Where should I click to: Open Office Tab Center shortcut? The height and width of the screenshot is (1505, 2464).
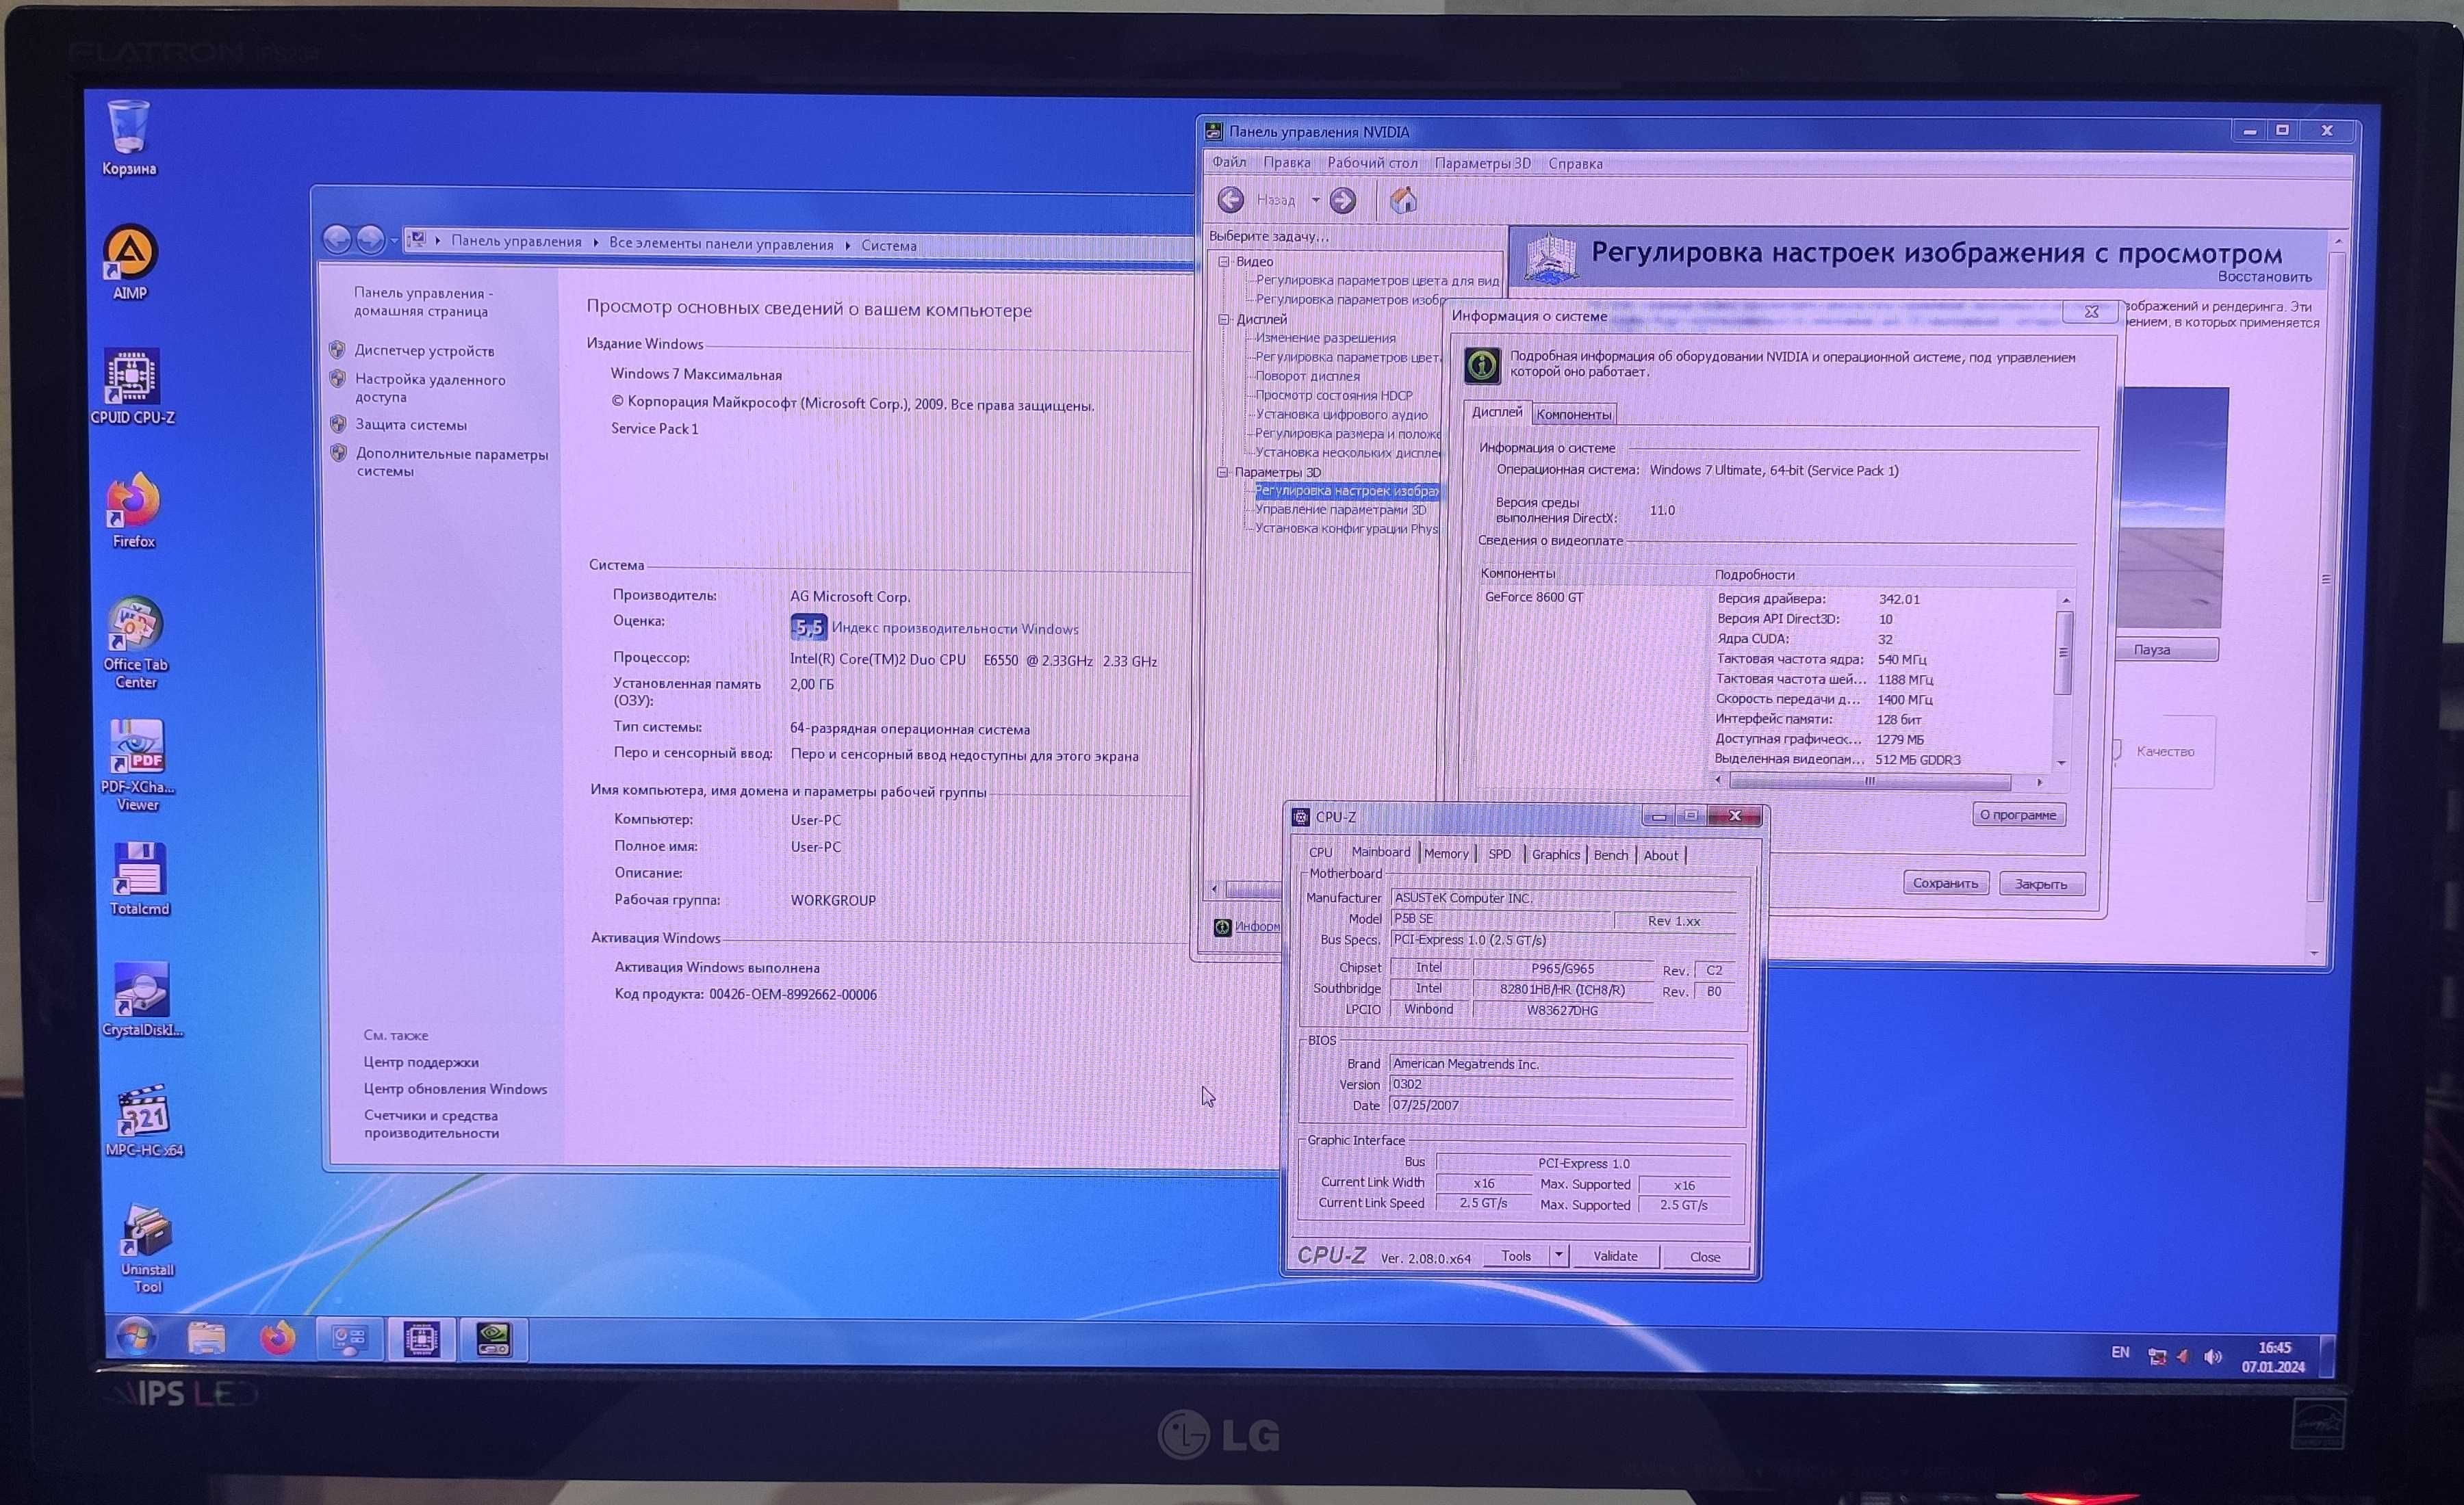click(136, 642)
